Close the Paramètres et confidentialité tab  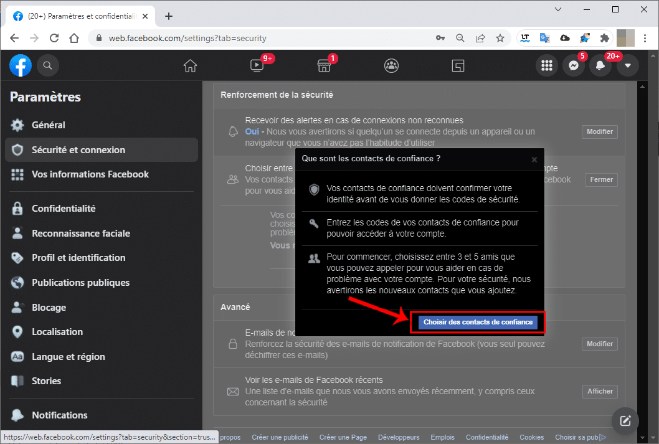[x=145, y=16]
